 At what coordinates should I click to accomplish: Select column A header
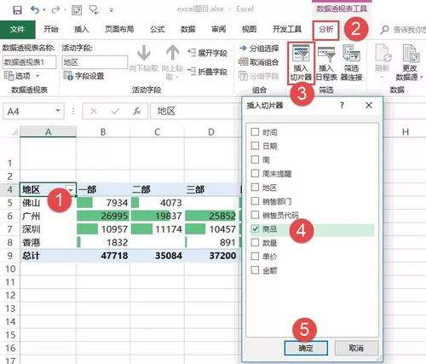click(49, 132)
